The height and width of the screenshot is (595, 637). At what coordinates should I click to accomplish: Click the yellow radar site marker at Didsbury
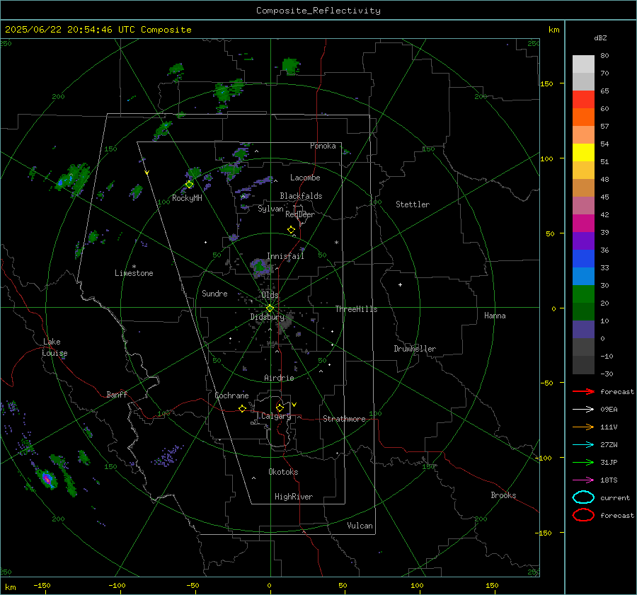pyautogui.click(x=270, y=308)
